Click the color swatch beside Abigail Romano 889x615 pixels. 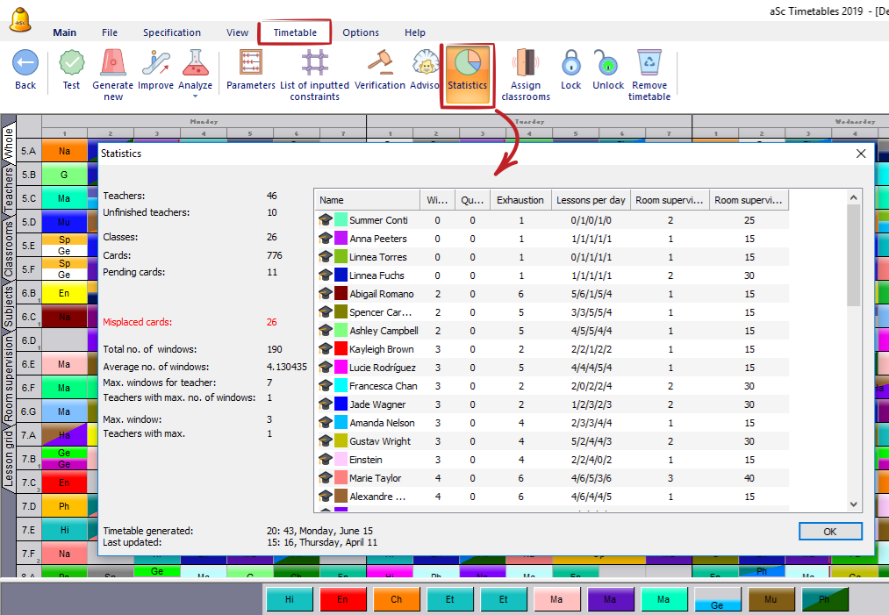pos(340,294)
